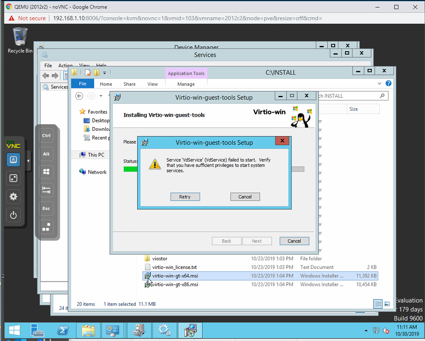Expand the Explorer ribbon chevron
This screenshot has height=341, width=425.
click(379, 83)
